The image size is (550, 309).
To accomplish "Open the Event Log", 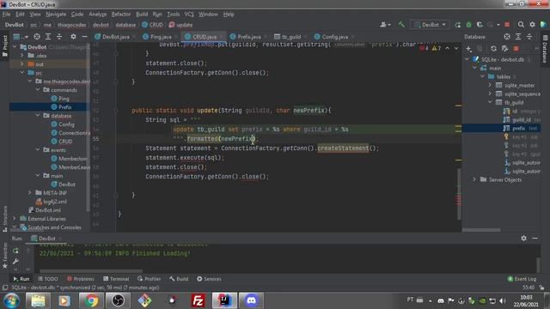I will click(x=522, y=279).
